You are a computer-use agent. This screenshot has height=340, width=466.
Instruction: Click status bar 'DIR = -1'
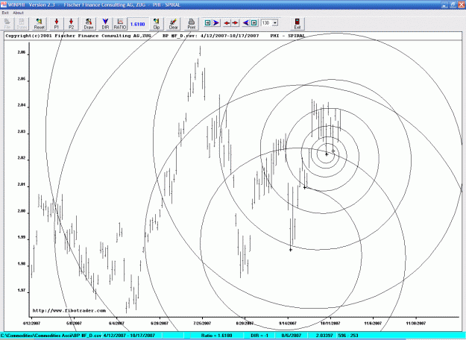(259, 336)
